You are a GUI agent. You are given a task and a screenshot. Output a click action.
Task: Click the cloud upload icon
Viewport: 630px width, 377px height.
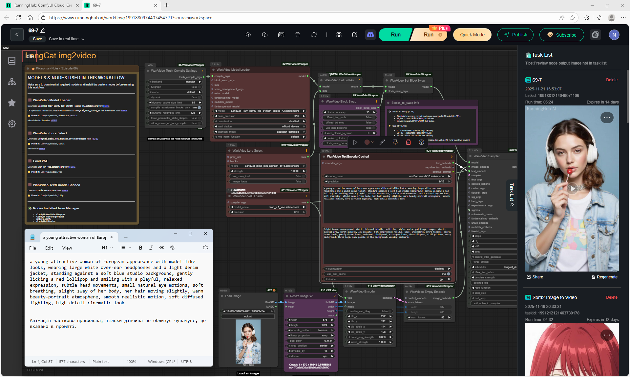[x=248, y=35]
